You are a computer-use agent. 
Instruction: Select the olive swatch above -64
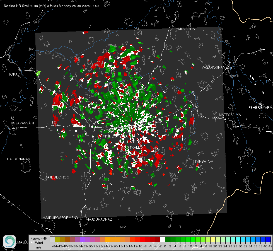tap(57, 240)
